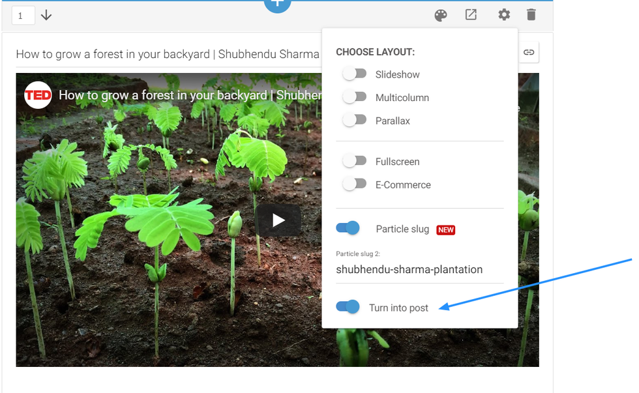Disable the Particle slug toggle
The height and width of the screenshot is (393, 639).
coord(348,229)
